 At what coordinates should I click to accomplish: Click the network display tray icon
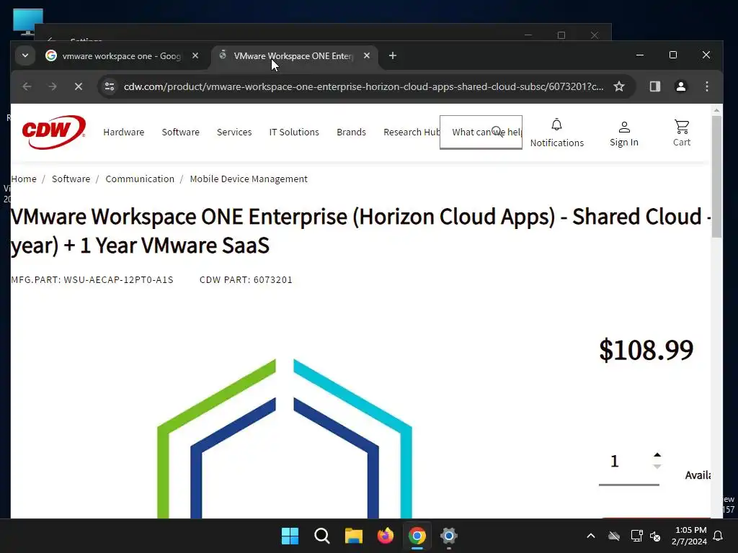(x=636, y=536)
